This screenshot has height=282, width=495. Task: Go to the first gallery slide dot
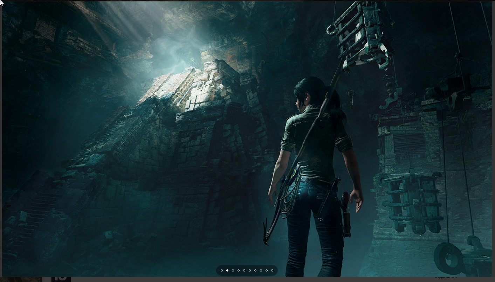pyautogui.click(x=222, y=270)
